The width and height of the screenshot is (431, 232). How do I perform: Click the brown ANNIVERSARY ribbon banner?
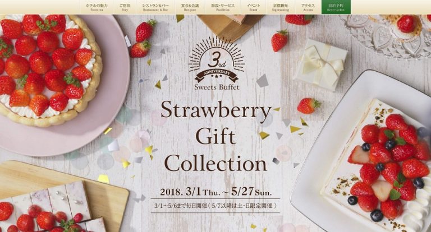[217, 76]
